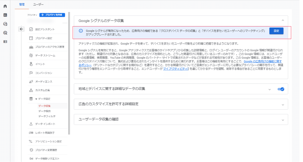Click the コンバージョン flag icon

coord(31,73)
